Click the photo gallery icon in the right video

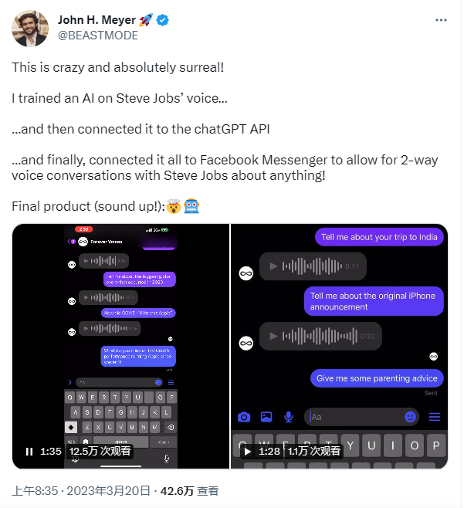click(x=266, y=417)
